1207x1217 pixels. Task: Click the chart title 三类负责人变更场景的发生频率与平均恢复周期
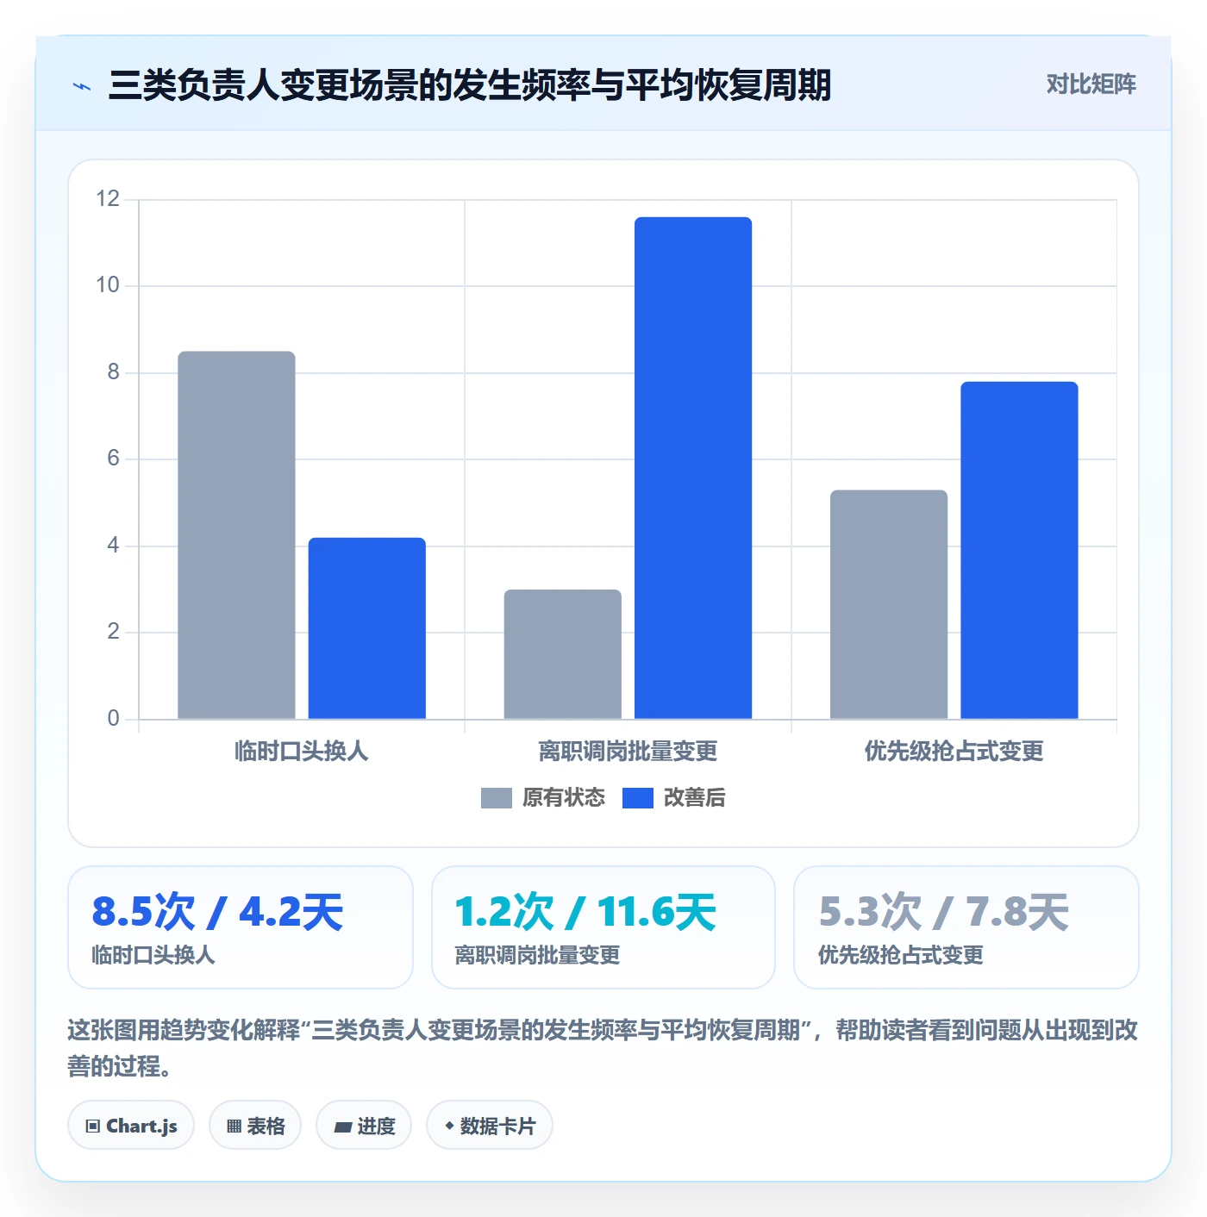(470, 85)
